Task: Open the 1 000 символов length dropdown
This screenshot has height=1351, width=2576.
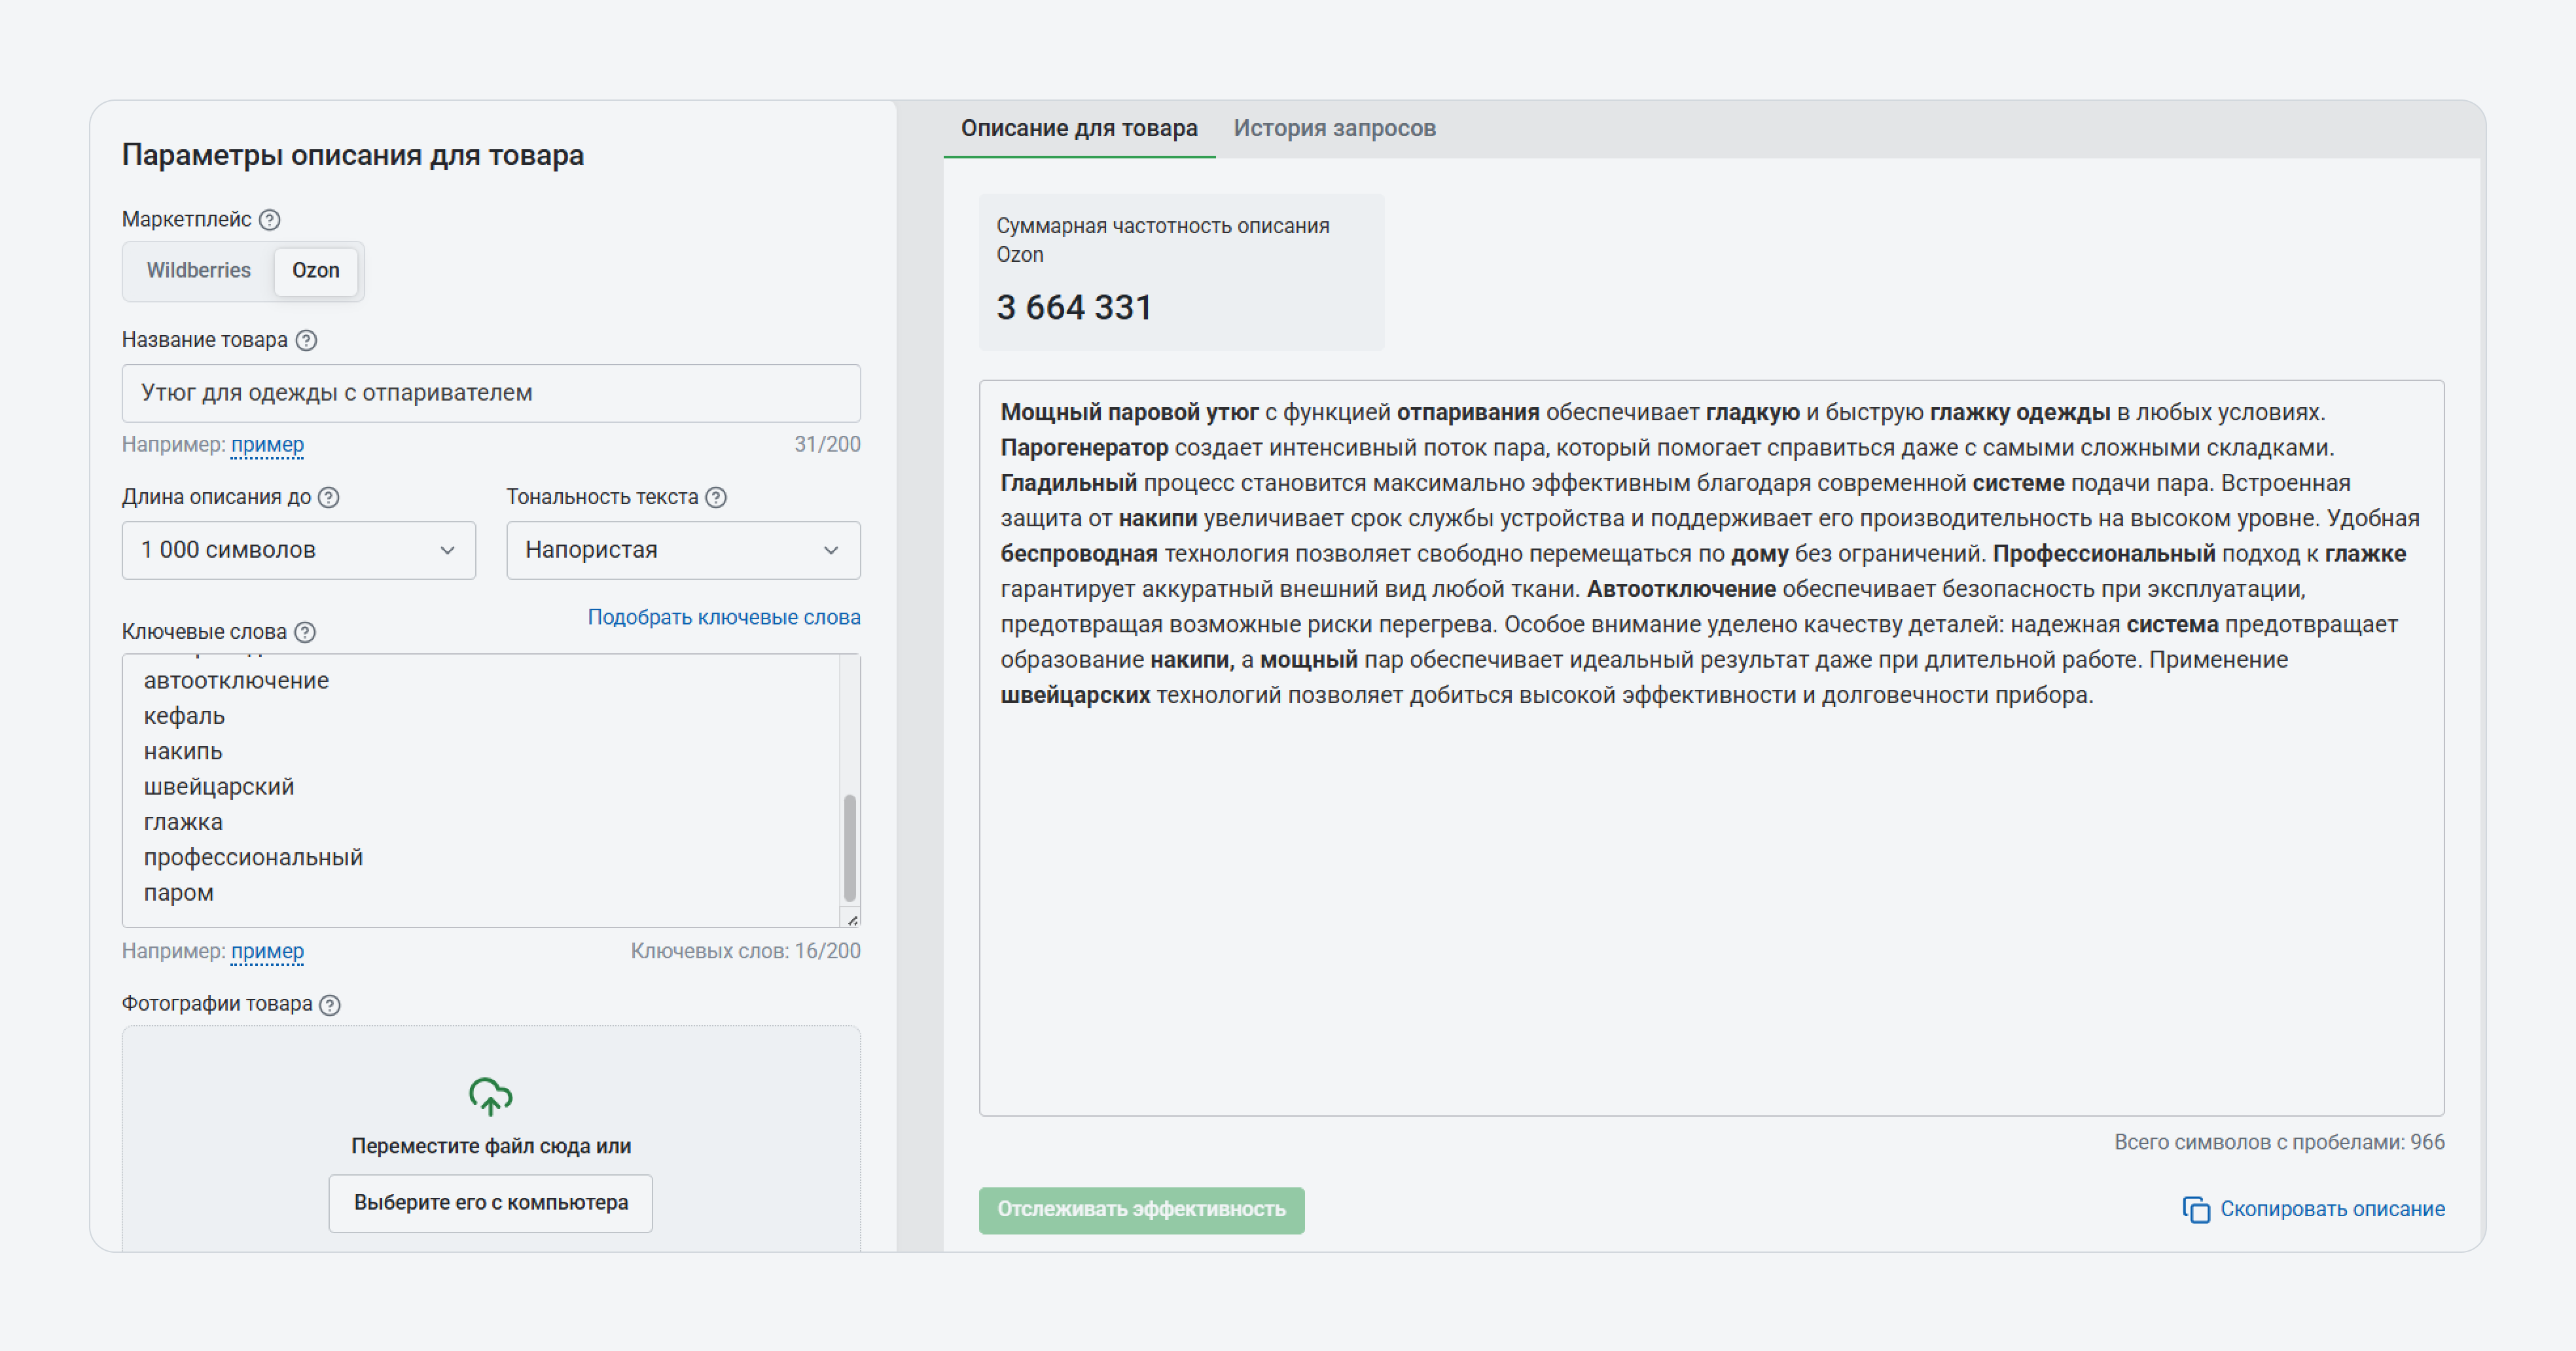Action: tap(298, 550)
